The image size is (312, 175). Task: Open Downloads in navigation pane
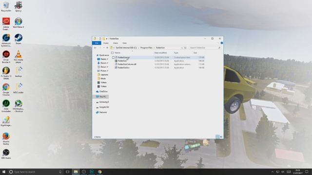(x=103, y=63)
